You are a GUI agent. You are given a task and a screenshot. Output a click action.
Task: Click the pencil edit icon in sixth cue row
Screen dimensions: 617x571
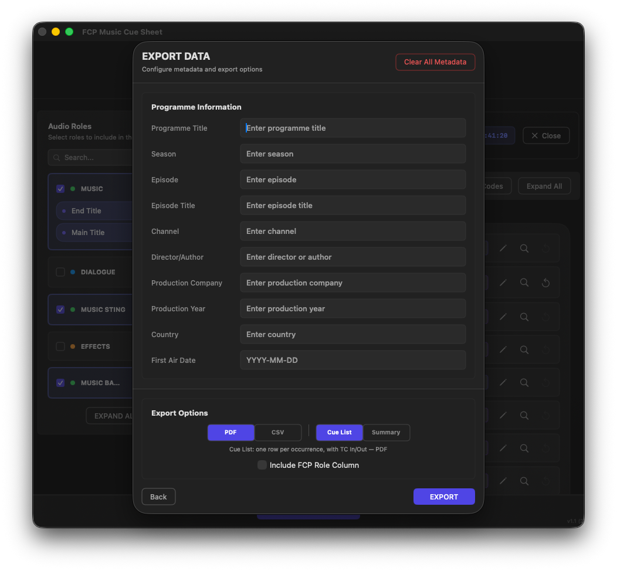(503, 415)
